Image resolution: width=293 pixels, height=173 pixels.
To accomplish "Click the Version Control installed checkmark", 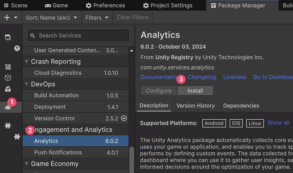I will coord(124,118).
